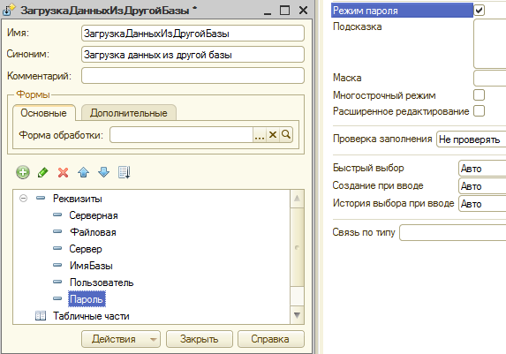Select the Режим пароля property label
The height and width of the screenshot is (354, 506).
402,11
